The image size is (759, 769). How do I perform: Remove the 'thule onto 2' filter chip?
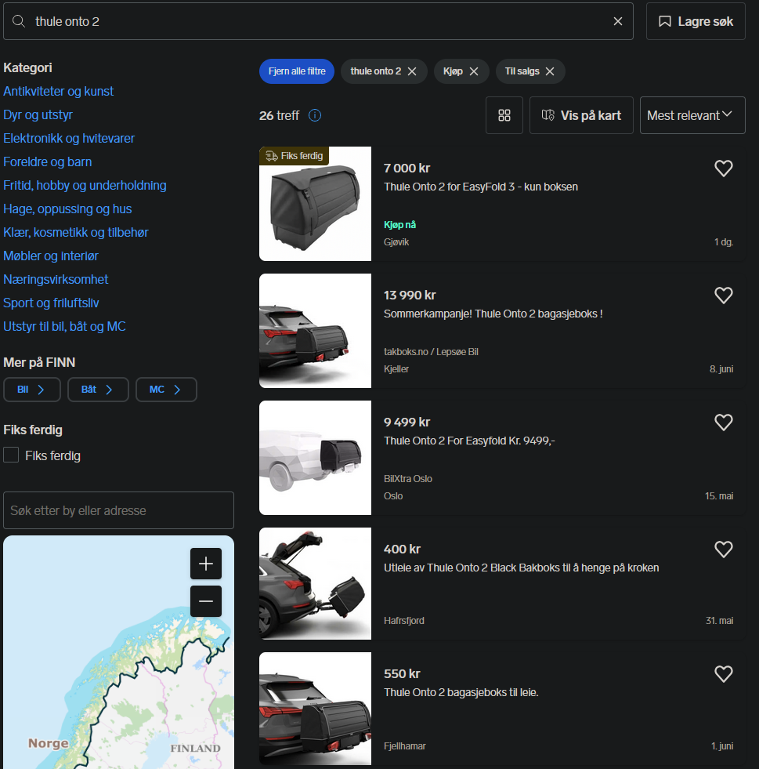click(412, 71)
